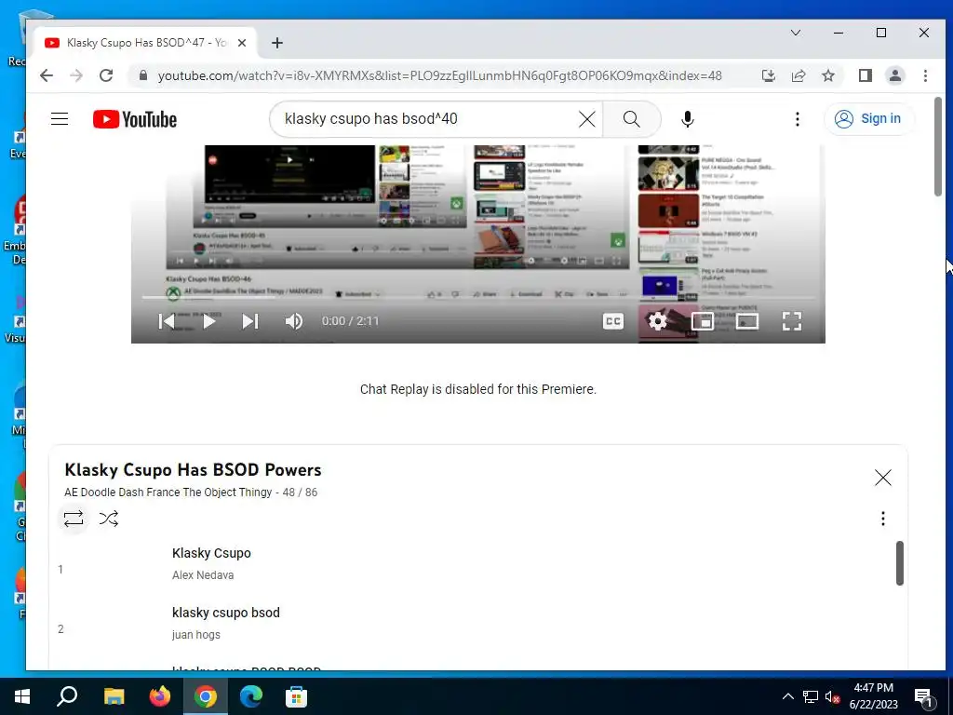Open network tray icon
This screenshot has height=715, width=953.
(x=811, y=696)
